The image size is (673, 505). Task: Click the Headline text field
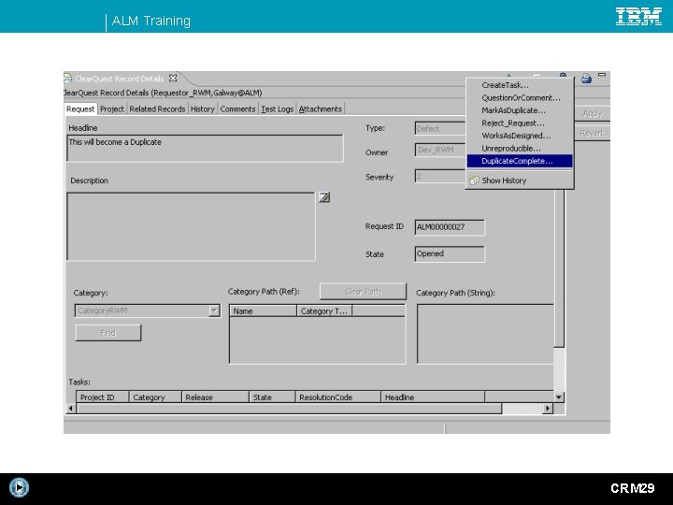pyautogui.click(x=205, y=148)
